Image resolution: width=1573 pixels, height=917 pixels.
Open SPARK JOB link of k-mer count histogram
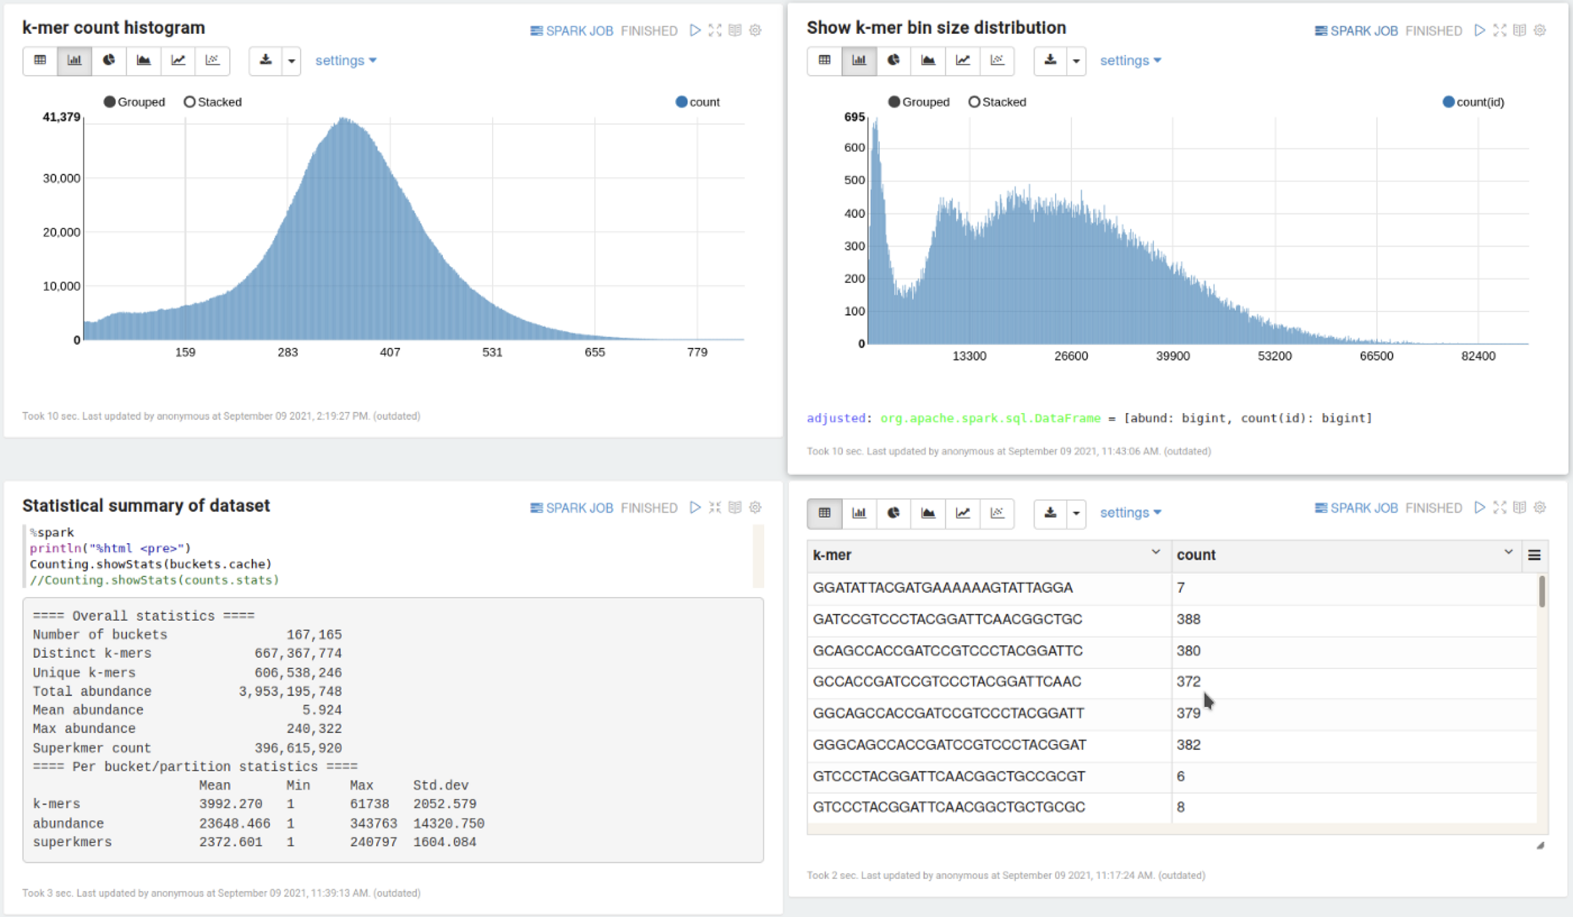571,31
